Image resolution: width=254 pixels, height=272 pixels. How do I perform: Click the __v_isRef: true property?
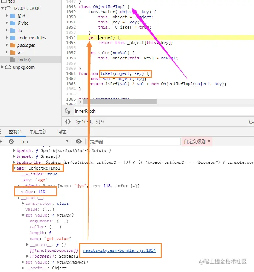click(39, 174)
